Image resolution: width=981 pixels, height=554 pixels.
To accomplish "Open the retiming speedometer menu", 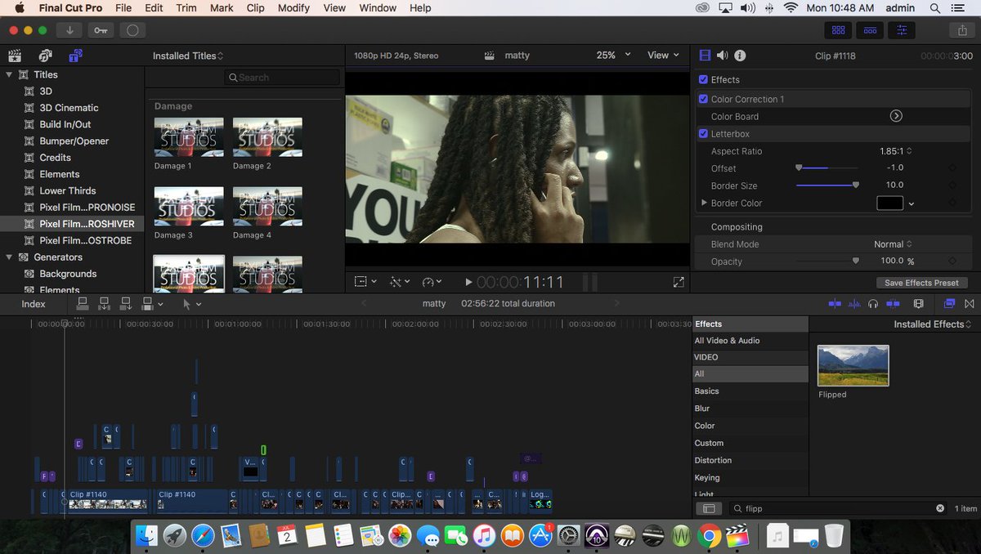I will 432,282.
